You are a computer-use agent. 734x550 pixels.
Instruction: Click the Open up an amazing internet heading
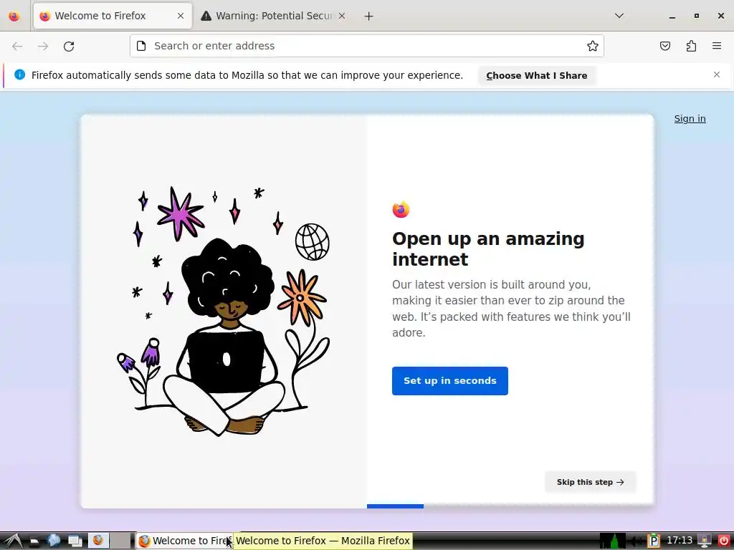coord(488,249)
